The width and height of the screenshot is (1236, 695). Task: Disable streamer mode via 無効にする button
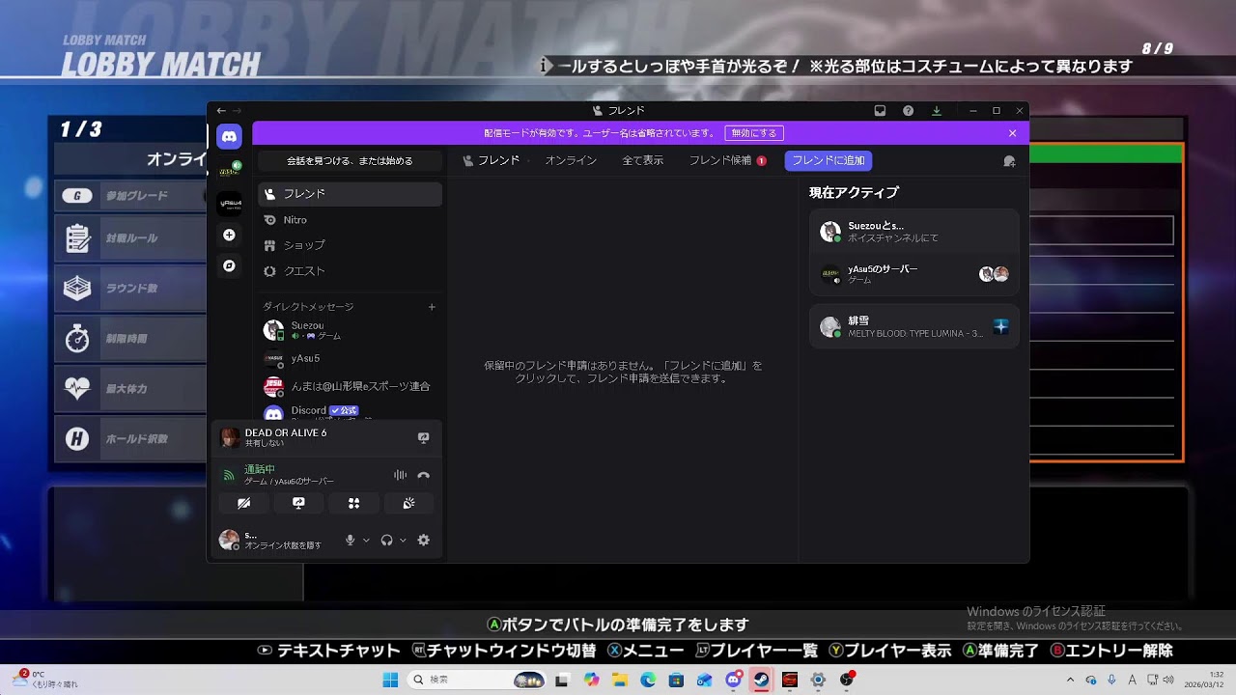point(754,133)
